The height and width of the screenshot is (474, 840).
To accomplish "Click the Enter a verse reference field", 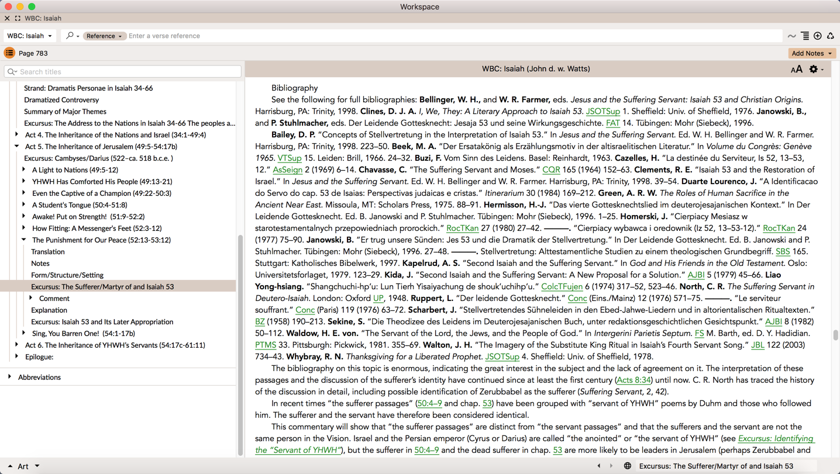I will [x=454, y=36].
